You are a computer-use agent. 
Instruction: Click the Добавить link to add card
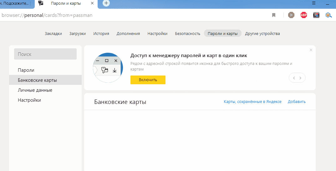click(x=297, y=102)
